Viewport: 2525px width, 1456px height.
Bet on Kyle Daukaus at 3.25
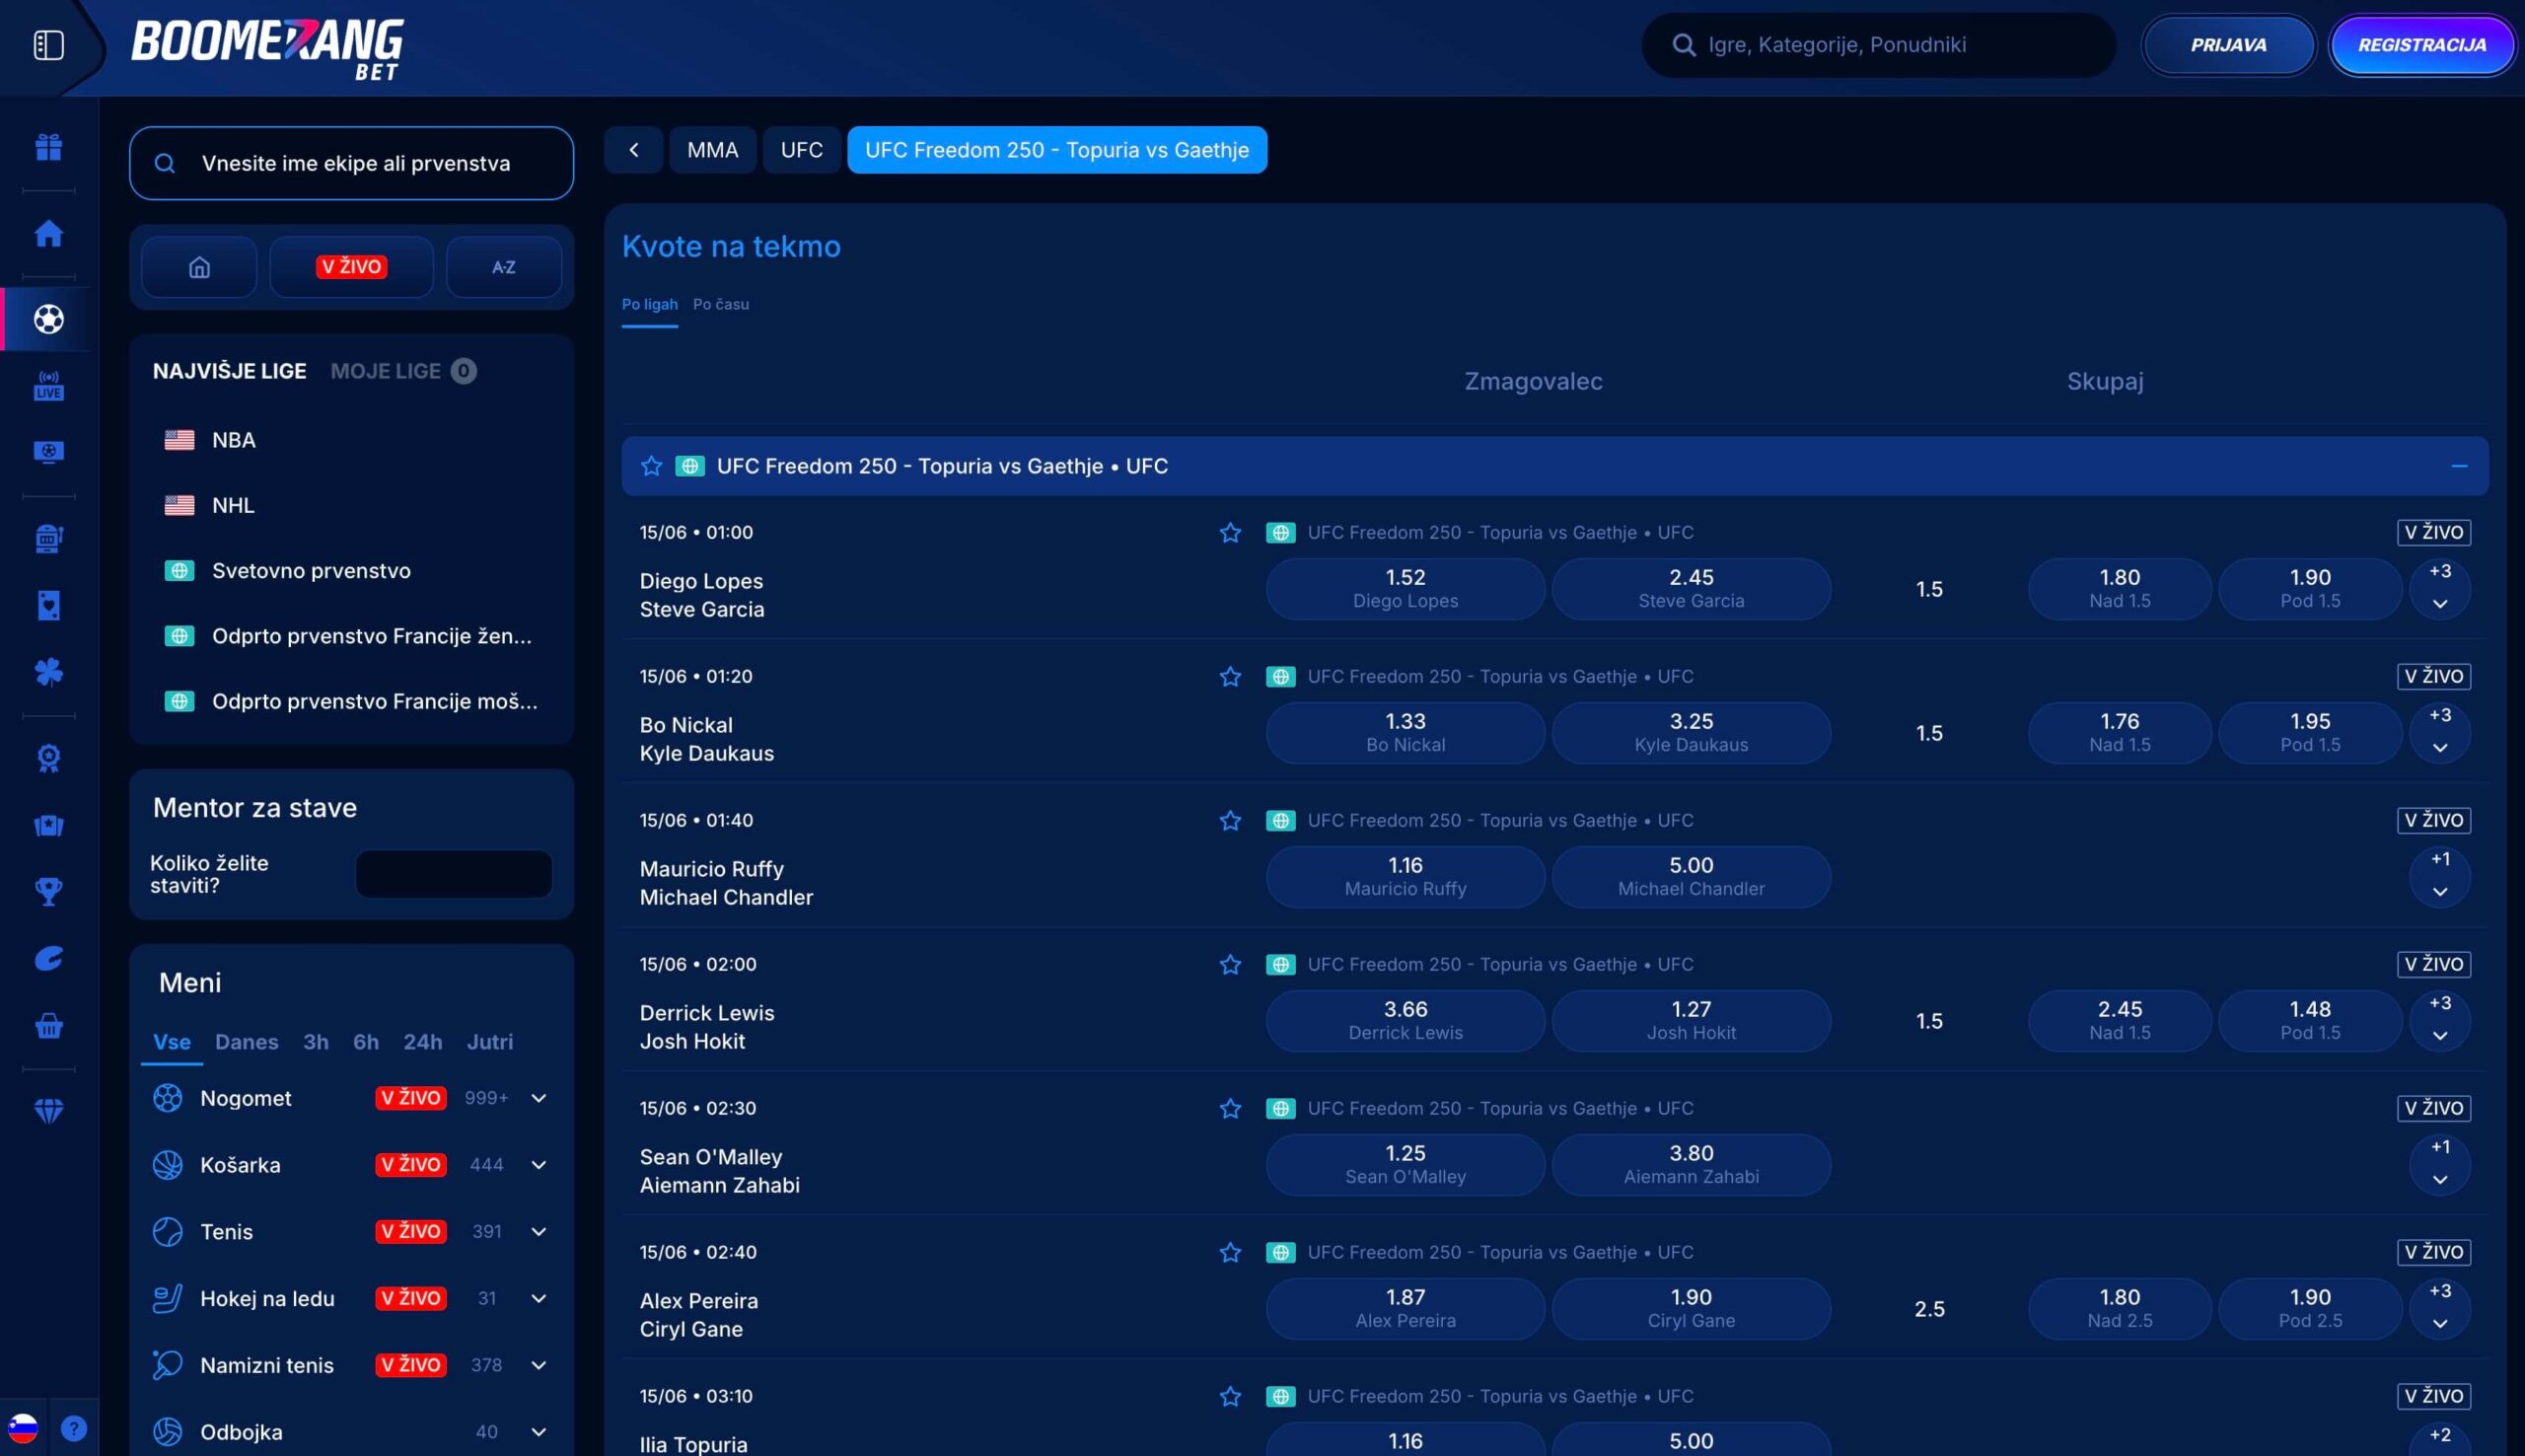pyautogui.click(x=1691, y=733)
